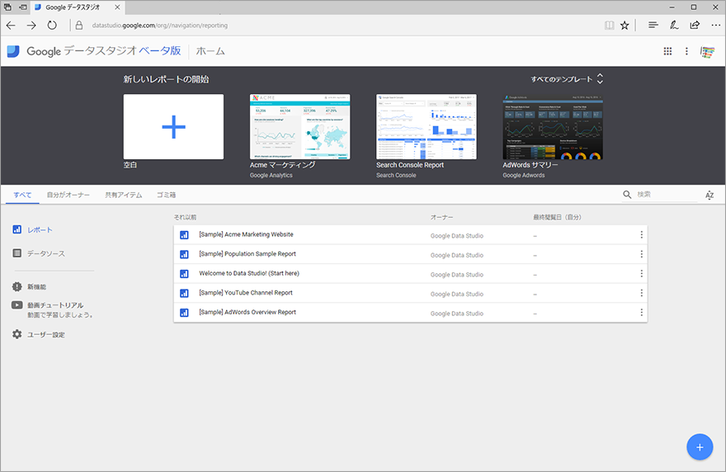Start a new blank report thumbnail
Viewport: 726px width, 472px height.
pyautogui.click(x=173, y=126)
